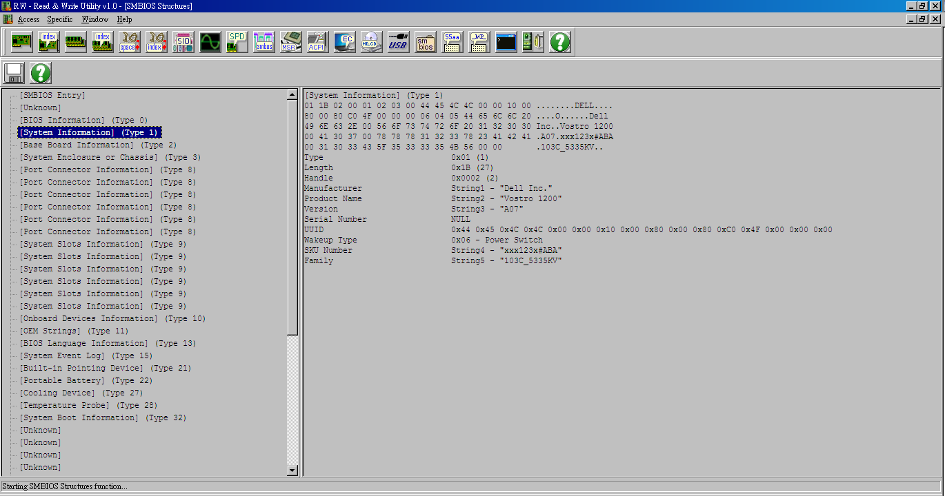The height and width of the screenshot is (496, 945).
Task: Click the tree scrollbar up arrow
Action: tap(292, 95)
